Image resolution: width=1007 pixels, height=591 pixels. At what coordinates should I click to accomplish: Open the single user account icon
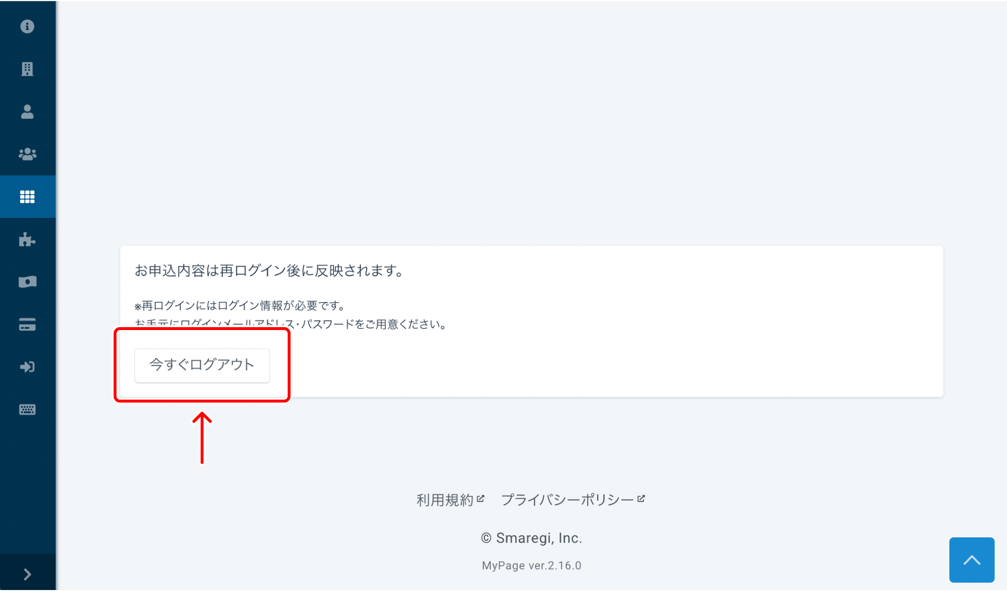(27, 112)
